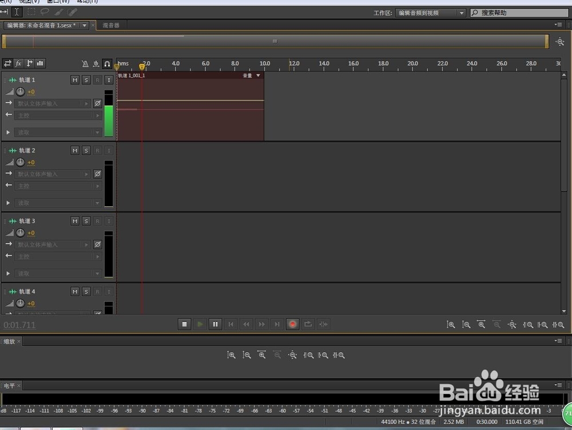The image size is (572, 430).
Task: Select audio clip 轨道 1_001_1
Action: tap(190, 106)
